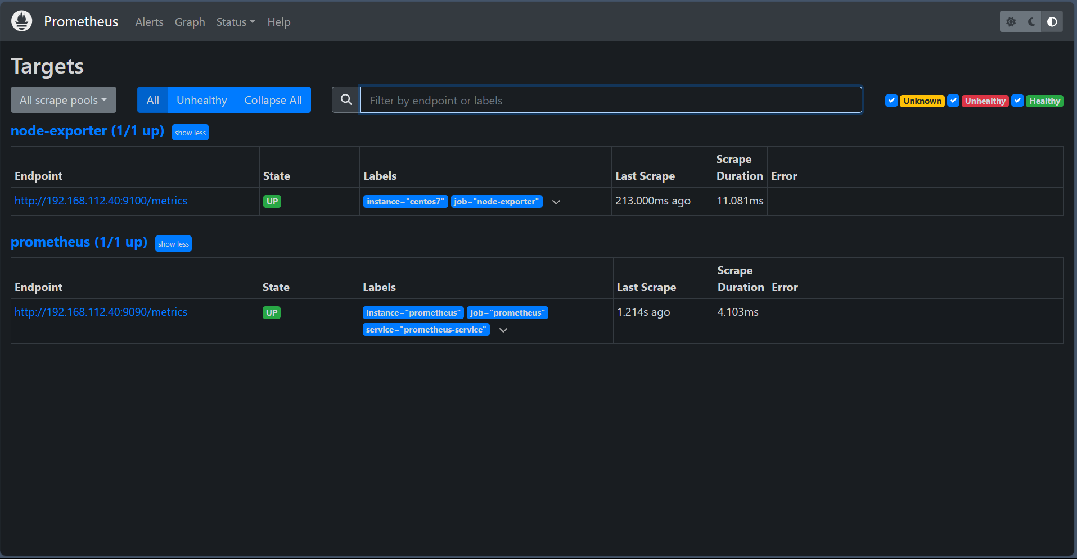1077x559 pixels.
Task: Click the Prometheus flame logo
Action: [x=21, y=21]
